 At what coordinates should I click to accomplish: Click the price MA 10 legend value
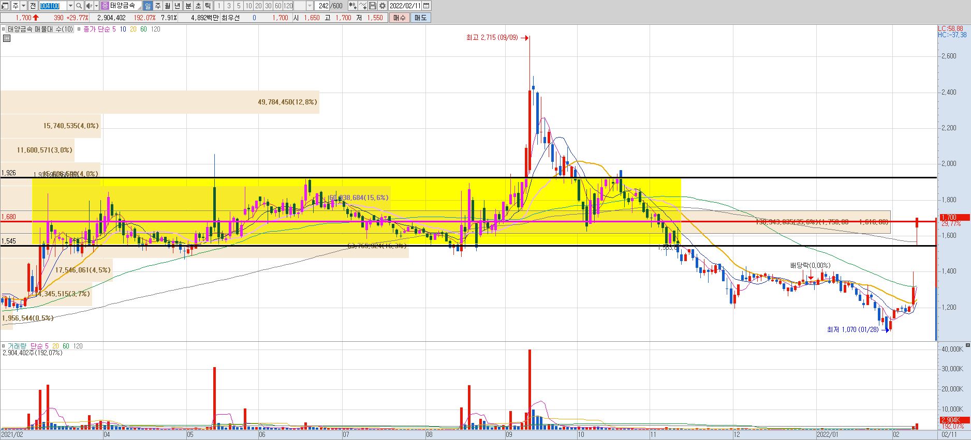point(123,29)
